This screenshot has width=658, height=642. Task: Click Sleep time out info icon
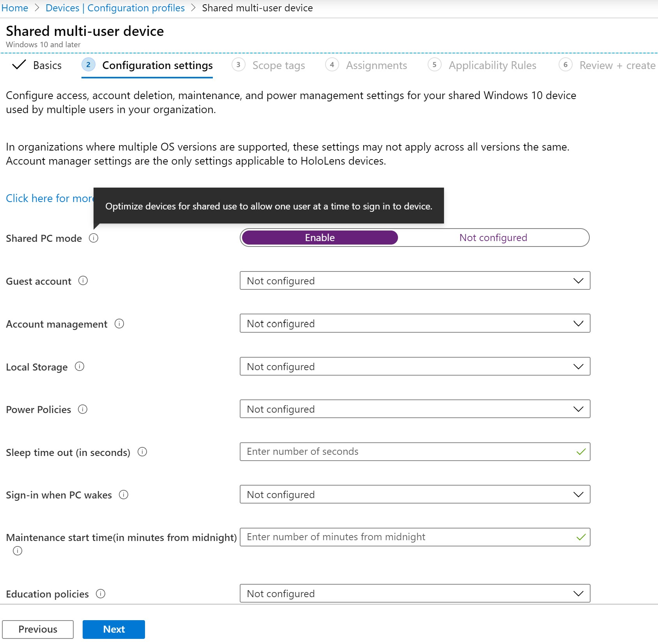click(x=142, y=452)
